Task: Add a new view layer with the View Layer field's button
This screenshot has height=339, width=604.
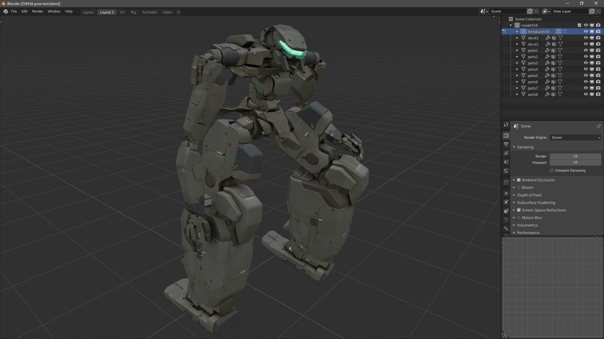Action: [592, 11]
